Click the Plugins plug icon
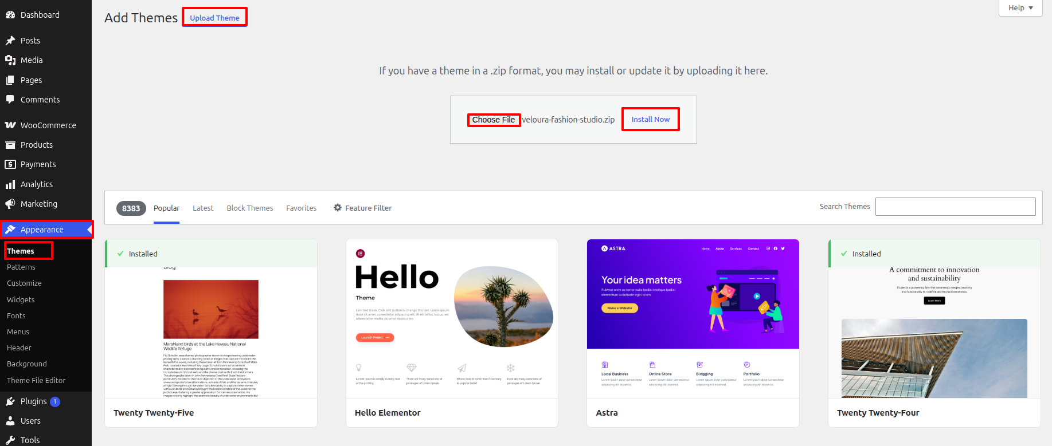 (10, 401)
